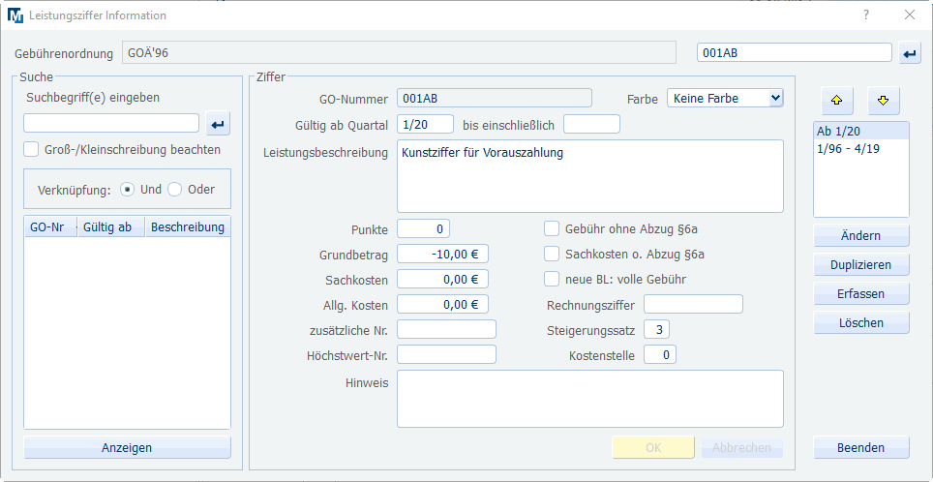This screenshot has width=933, height=482.
Task: Click the Erfassen button
Action: tap(861, 294)
